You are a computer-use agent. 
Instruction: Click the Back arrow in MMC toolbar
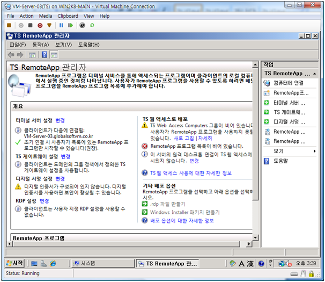[11, 55]
